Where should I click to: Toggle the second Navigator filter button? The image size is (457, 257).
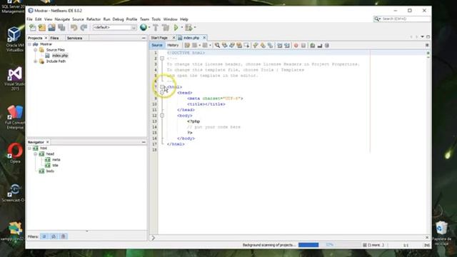pyautogui.click(x=54, y=236)
